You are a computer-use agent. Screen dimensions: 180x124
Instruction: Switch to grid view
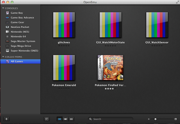60,119
